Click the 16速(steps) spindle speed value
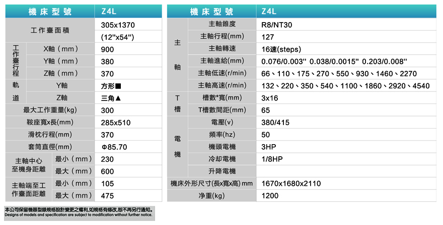 (281, 49)
